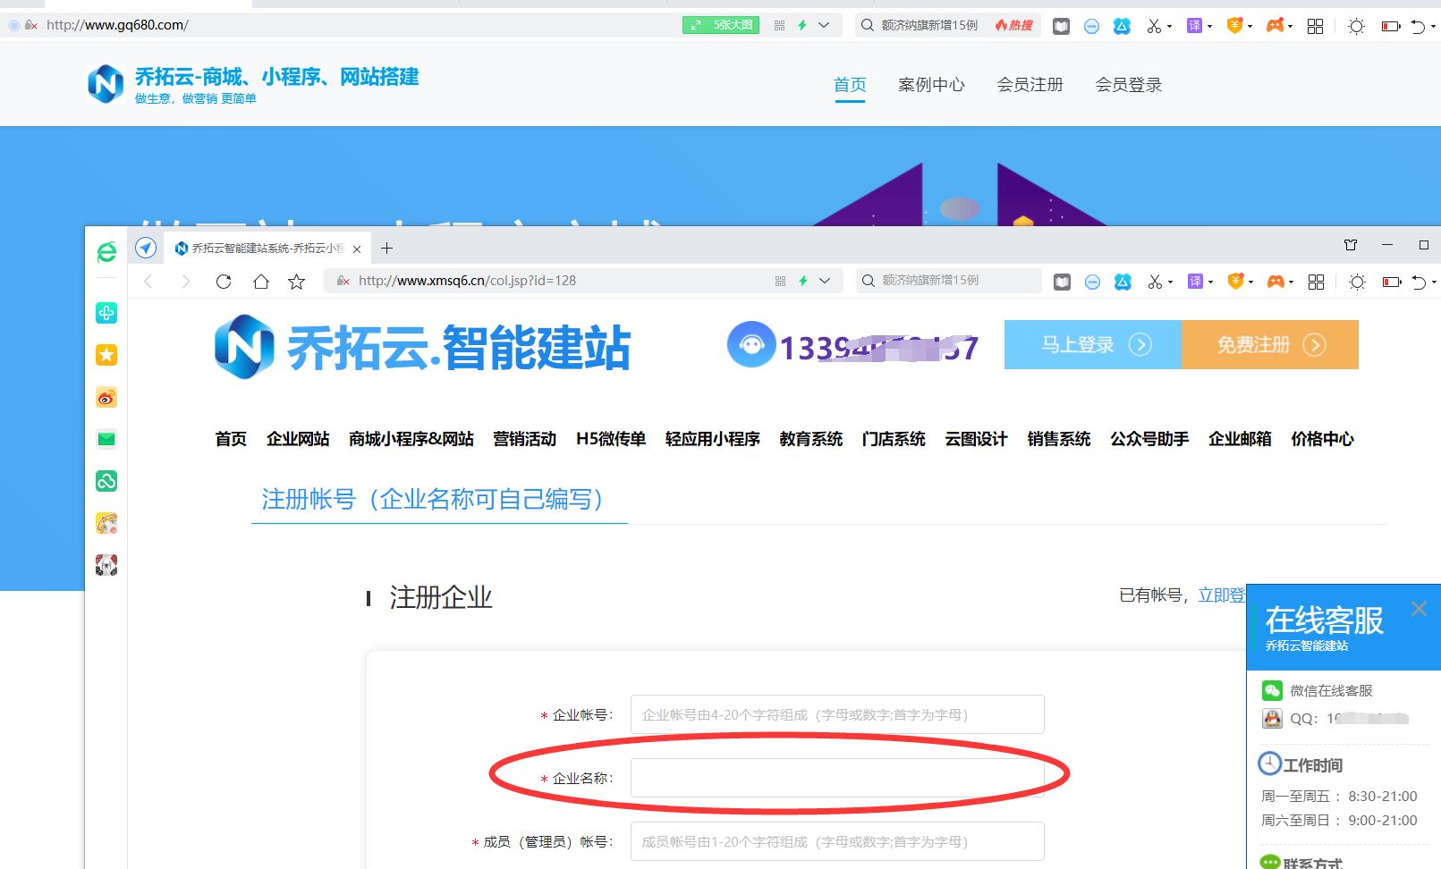Toggle brightness sun icon in background window

click(1356, 26)
